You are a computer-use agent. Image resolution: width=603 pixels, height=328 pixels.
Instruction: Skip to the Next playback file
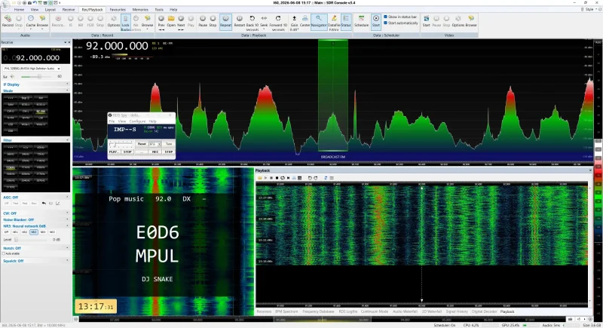tap(181, 21)
